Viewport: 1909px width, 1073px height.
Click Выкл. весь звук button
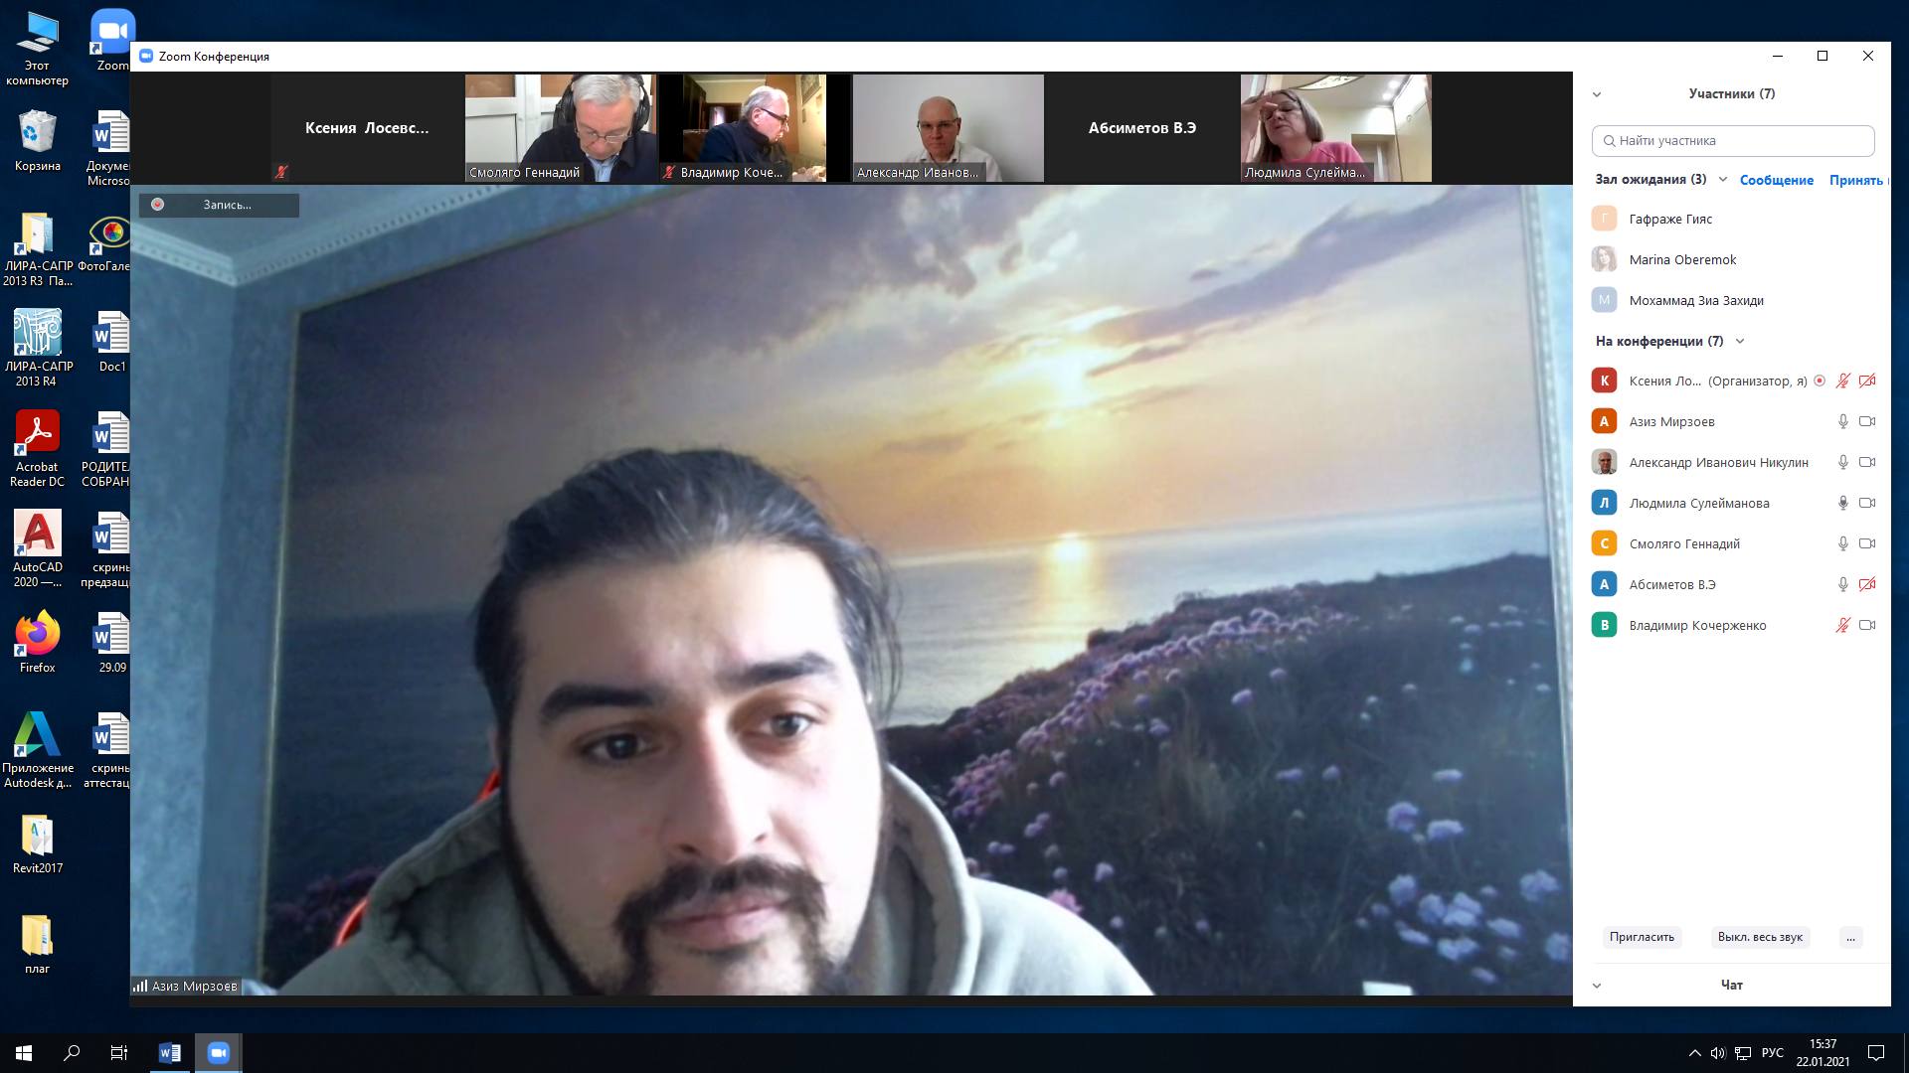[x=1760, y=937]
